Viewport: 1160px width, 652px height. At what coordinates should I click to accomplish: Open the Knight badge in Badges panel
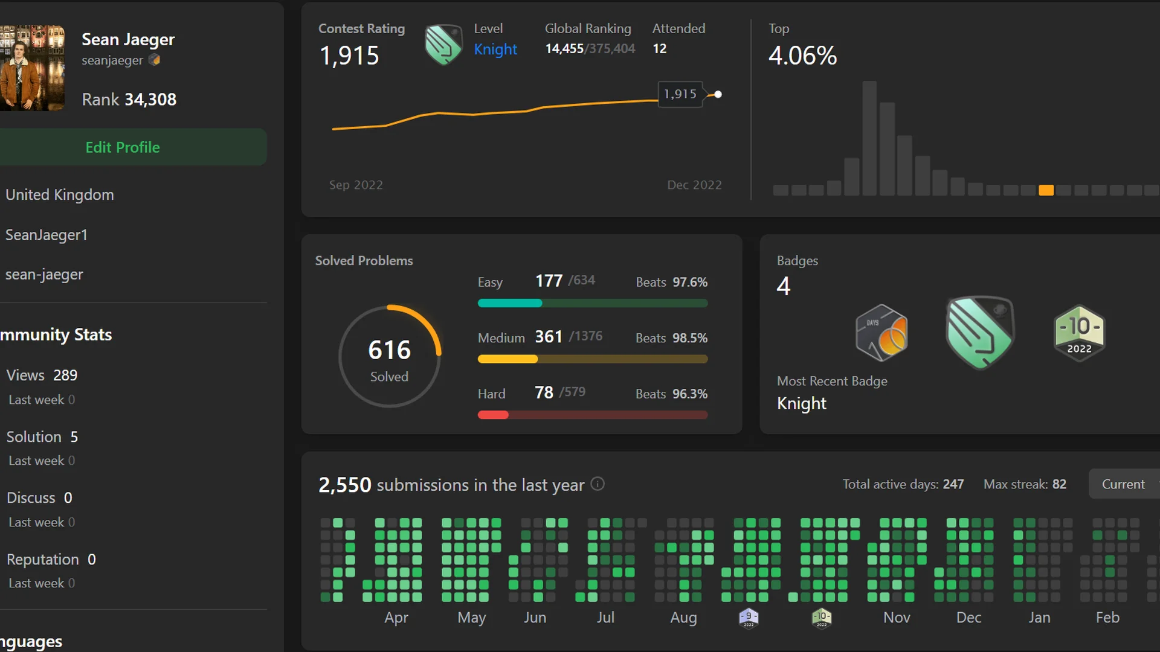(979, 333)
